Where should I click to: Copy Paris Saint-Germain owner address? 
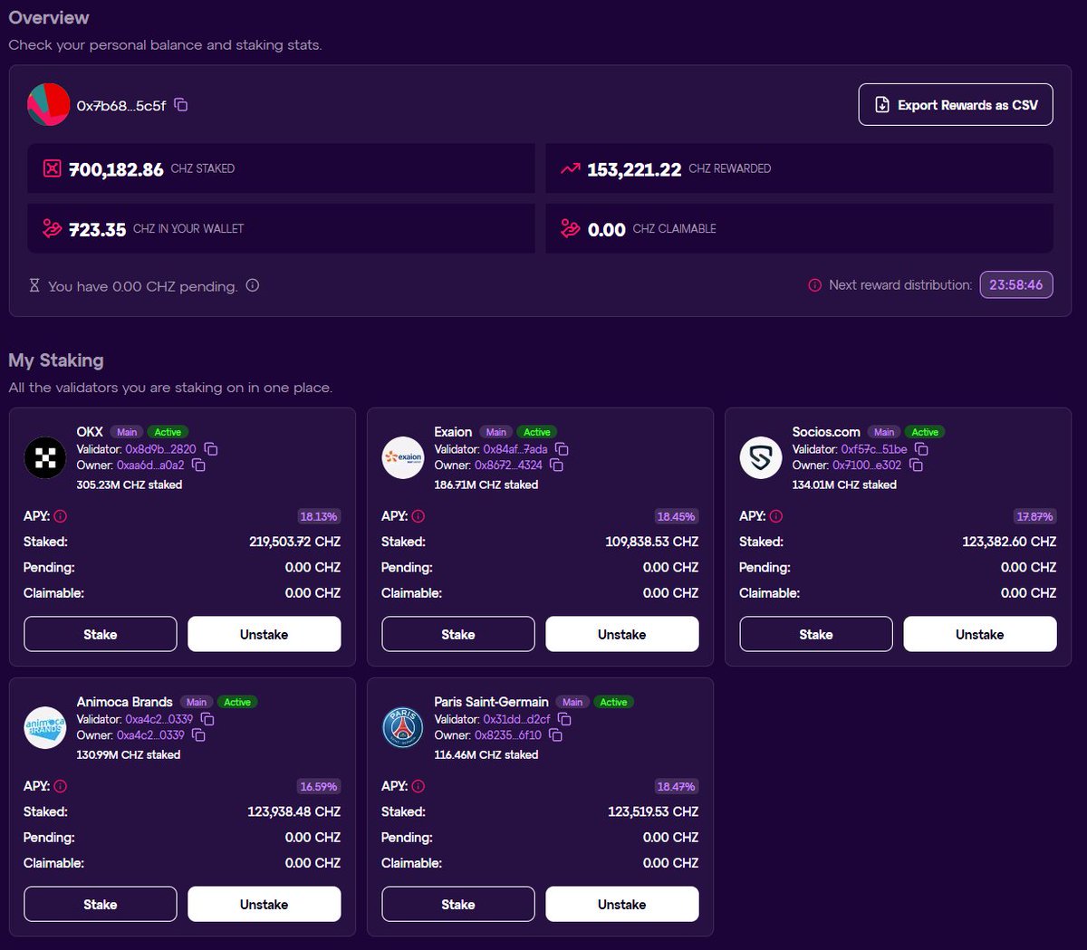click(x=556, y=734)
